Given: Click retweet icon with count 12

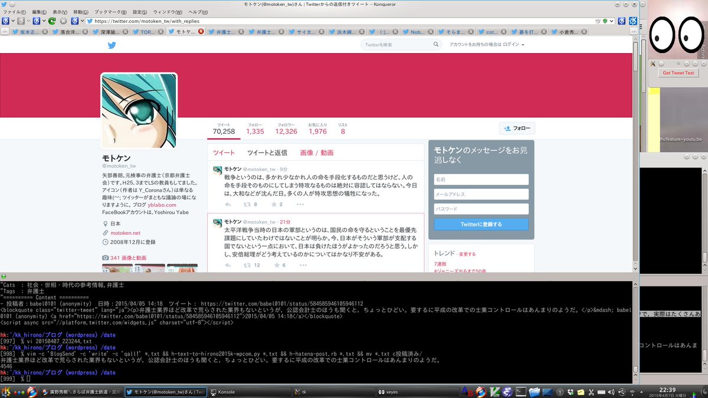Looking at the screenshot, I should click(x=247, y=265).
